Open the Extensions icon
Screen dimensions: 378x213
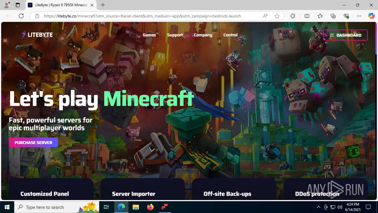(293, 16)
